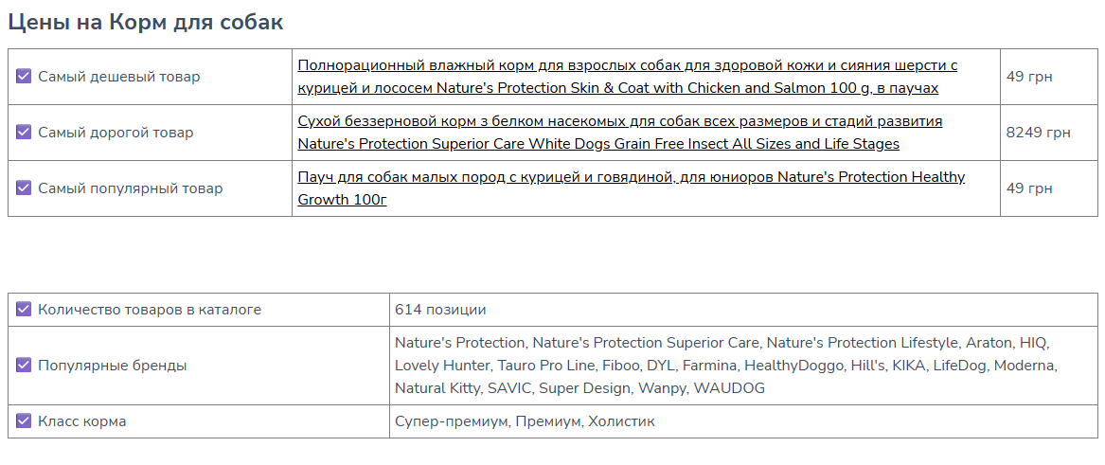Open the Superior Care White Dogs Insect link

click(x=620, y=133)
